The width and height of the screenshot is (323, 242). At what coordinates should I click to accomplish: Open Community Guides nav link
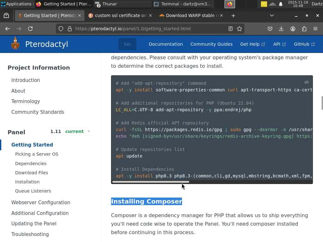[x=211, y=44]
